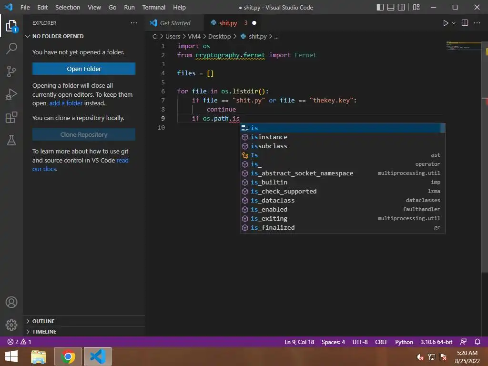Open the Explorer view in activity bar
Image resolution: width=488 pixels, height=366 pixels.
click(x=11, y=26)
